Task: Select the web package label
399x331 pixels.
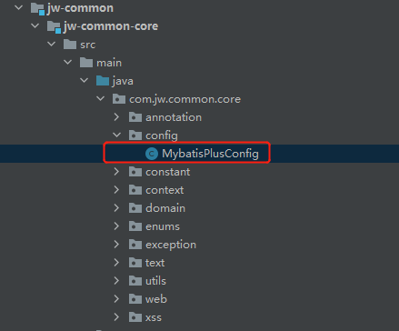Action: (x=156, y=299)
